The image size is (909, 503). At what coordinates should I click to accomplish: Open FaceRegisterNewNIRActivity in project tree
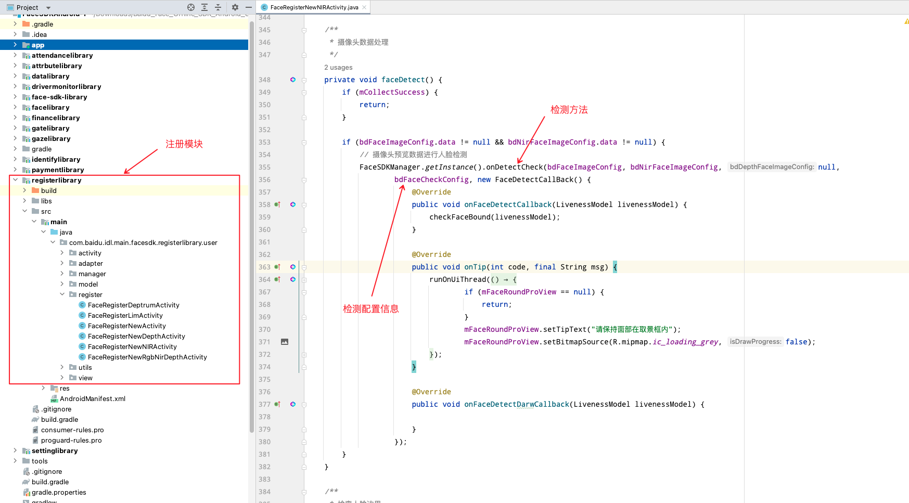click(x=132, y=347)
